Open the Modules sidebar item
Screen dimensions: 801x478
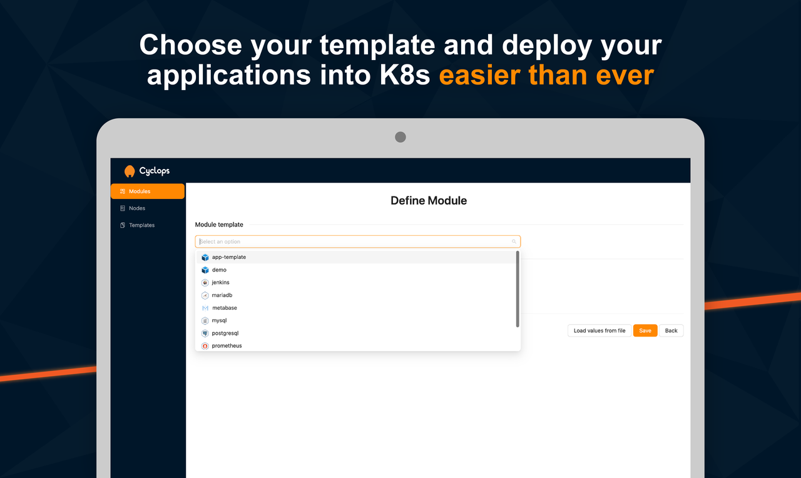(148, 191)
